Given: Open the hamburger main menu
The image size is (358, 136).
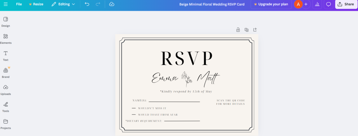Looking at the screenshot, I should pos(6,4).
